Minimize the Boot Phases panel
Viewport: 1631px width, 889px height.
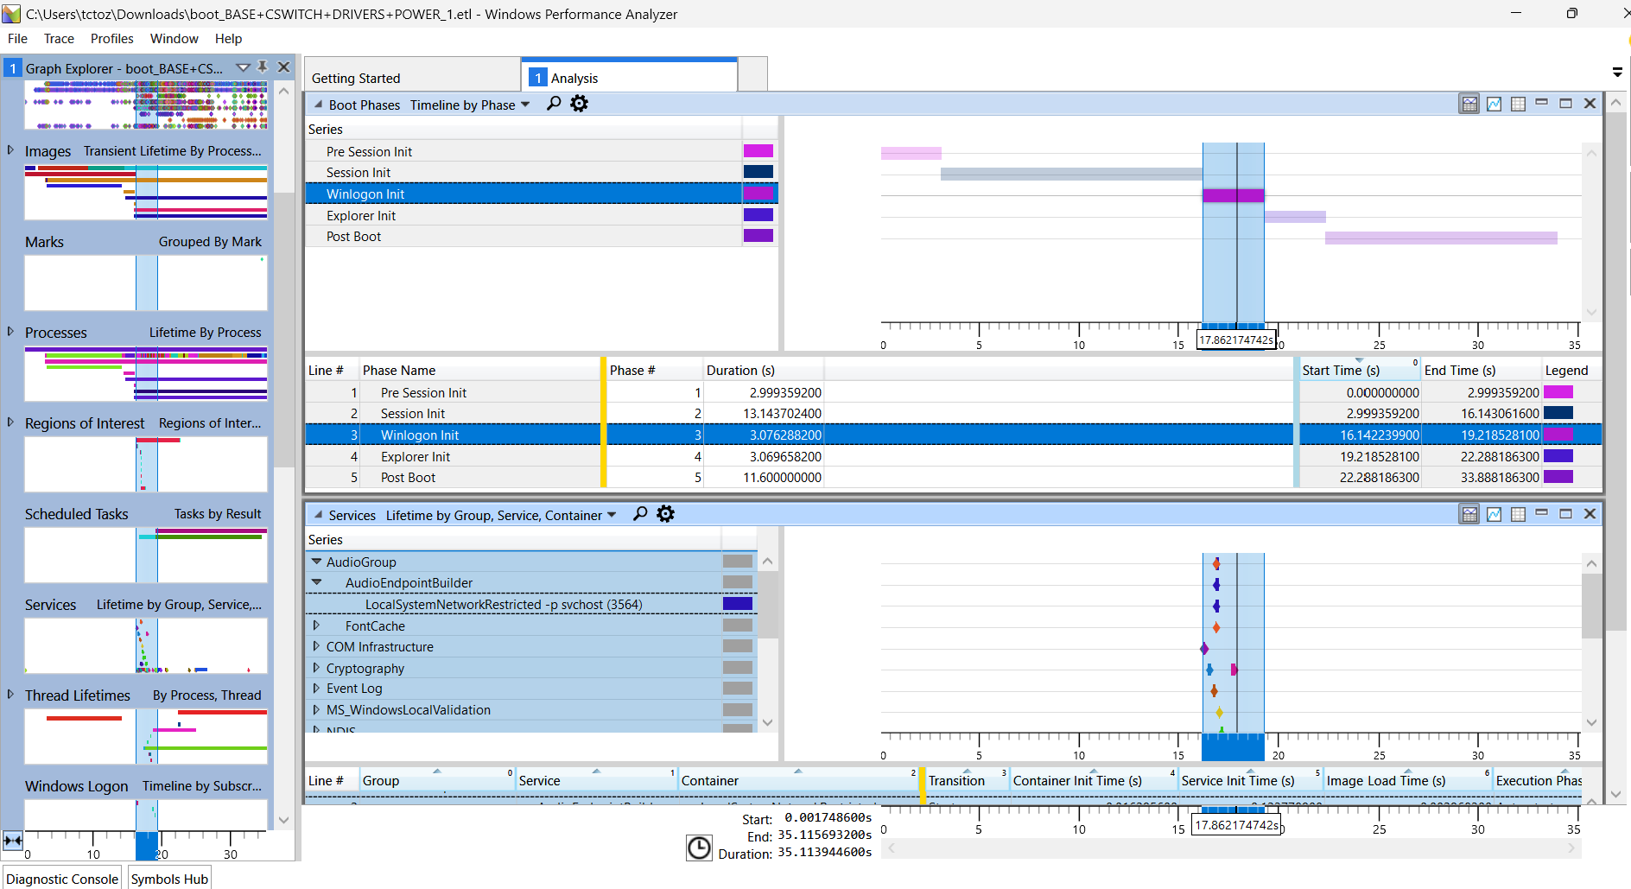[x=1542, y=104]
